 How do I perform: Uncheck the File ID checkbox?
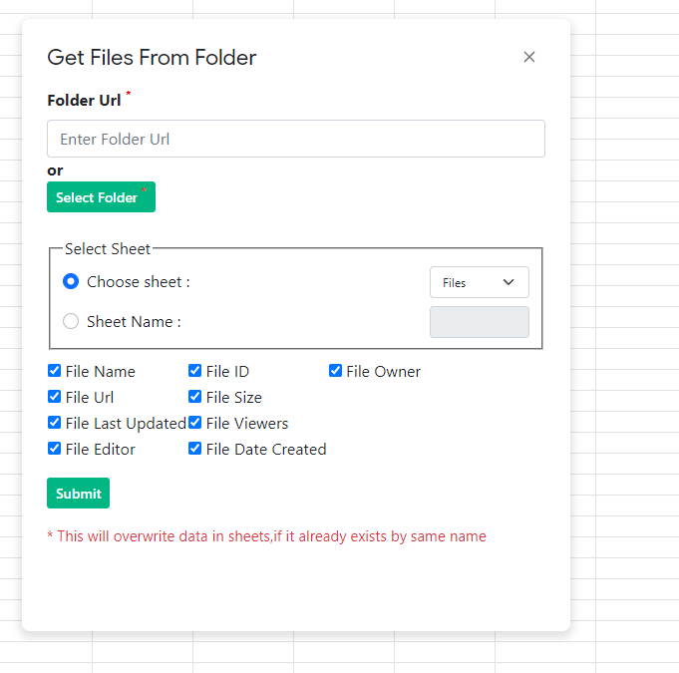click(195, 371)
